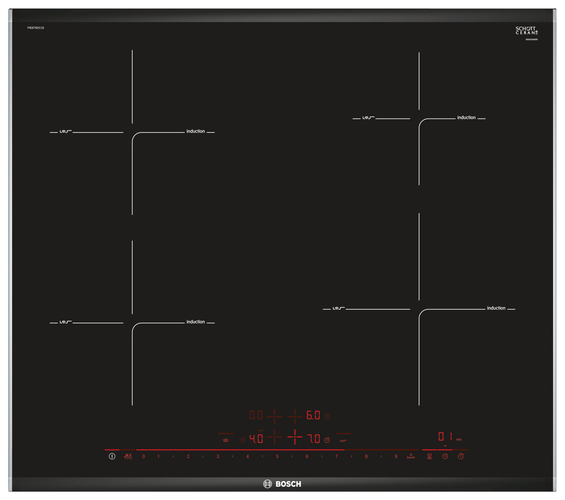Select power level 4 on the slider

(248, 457)
